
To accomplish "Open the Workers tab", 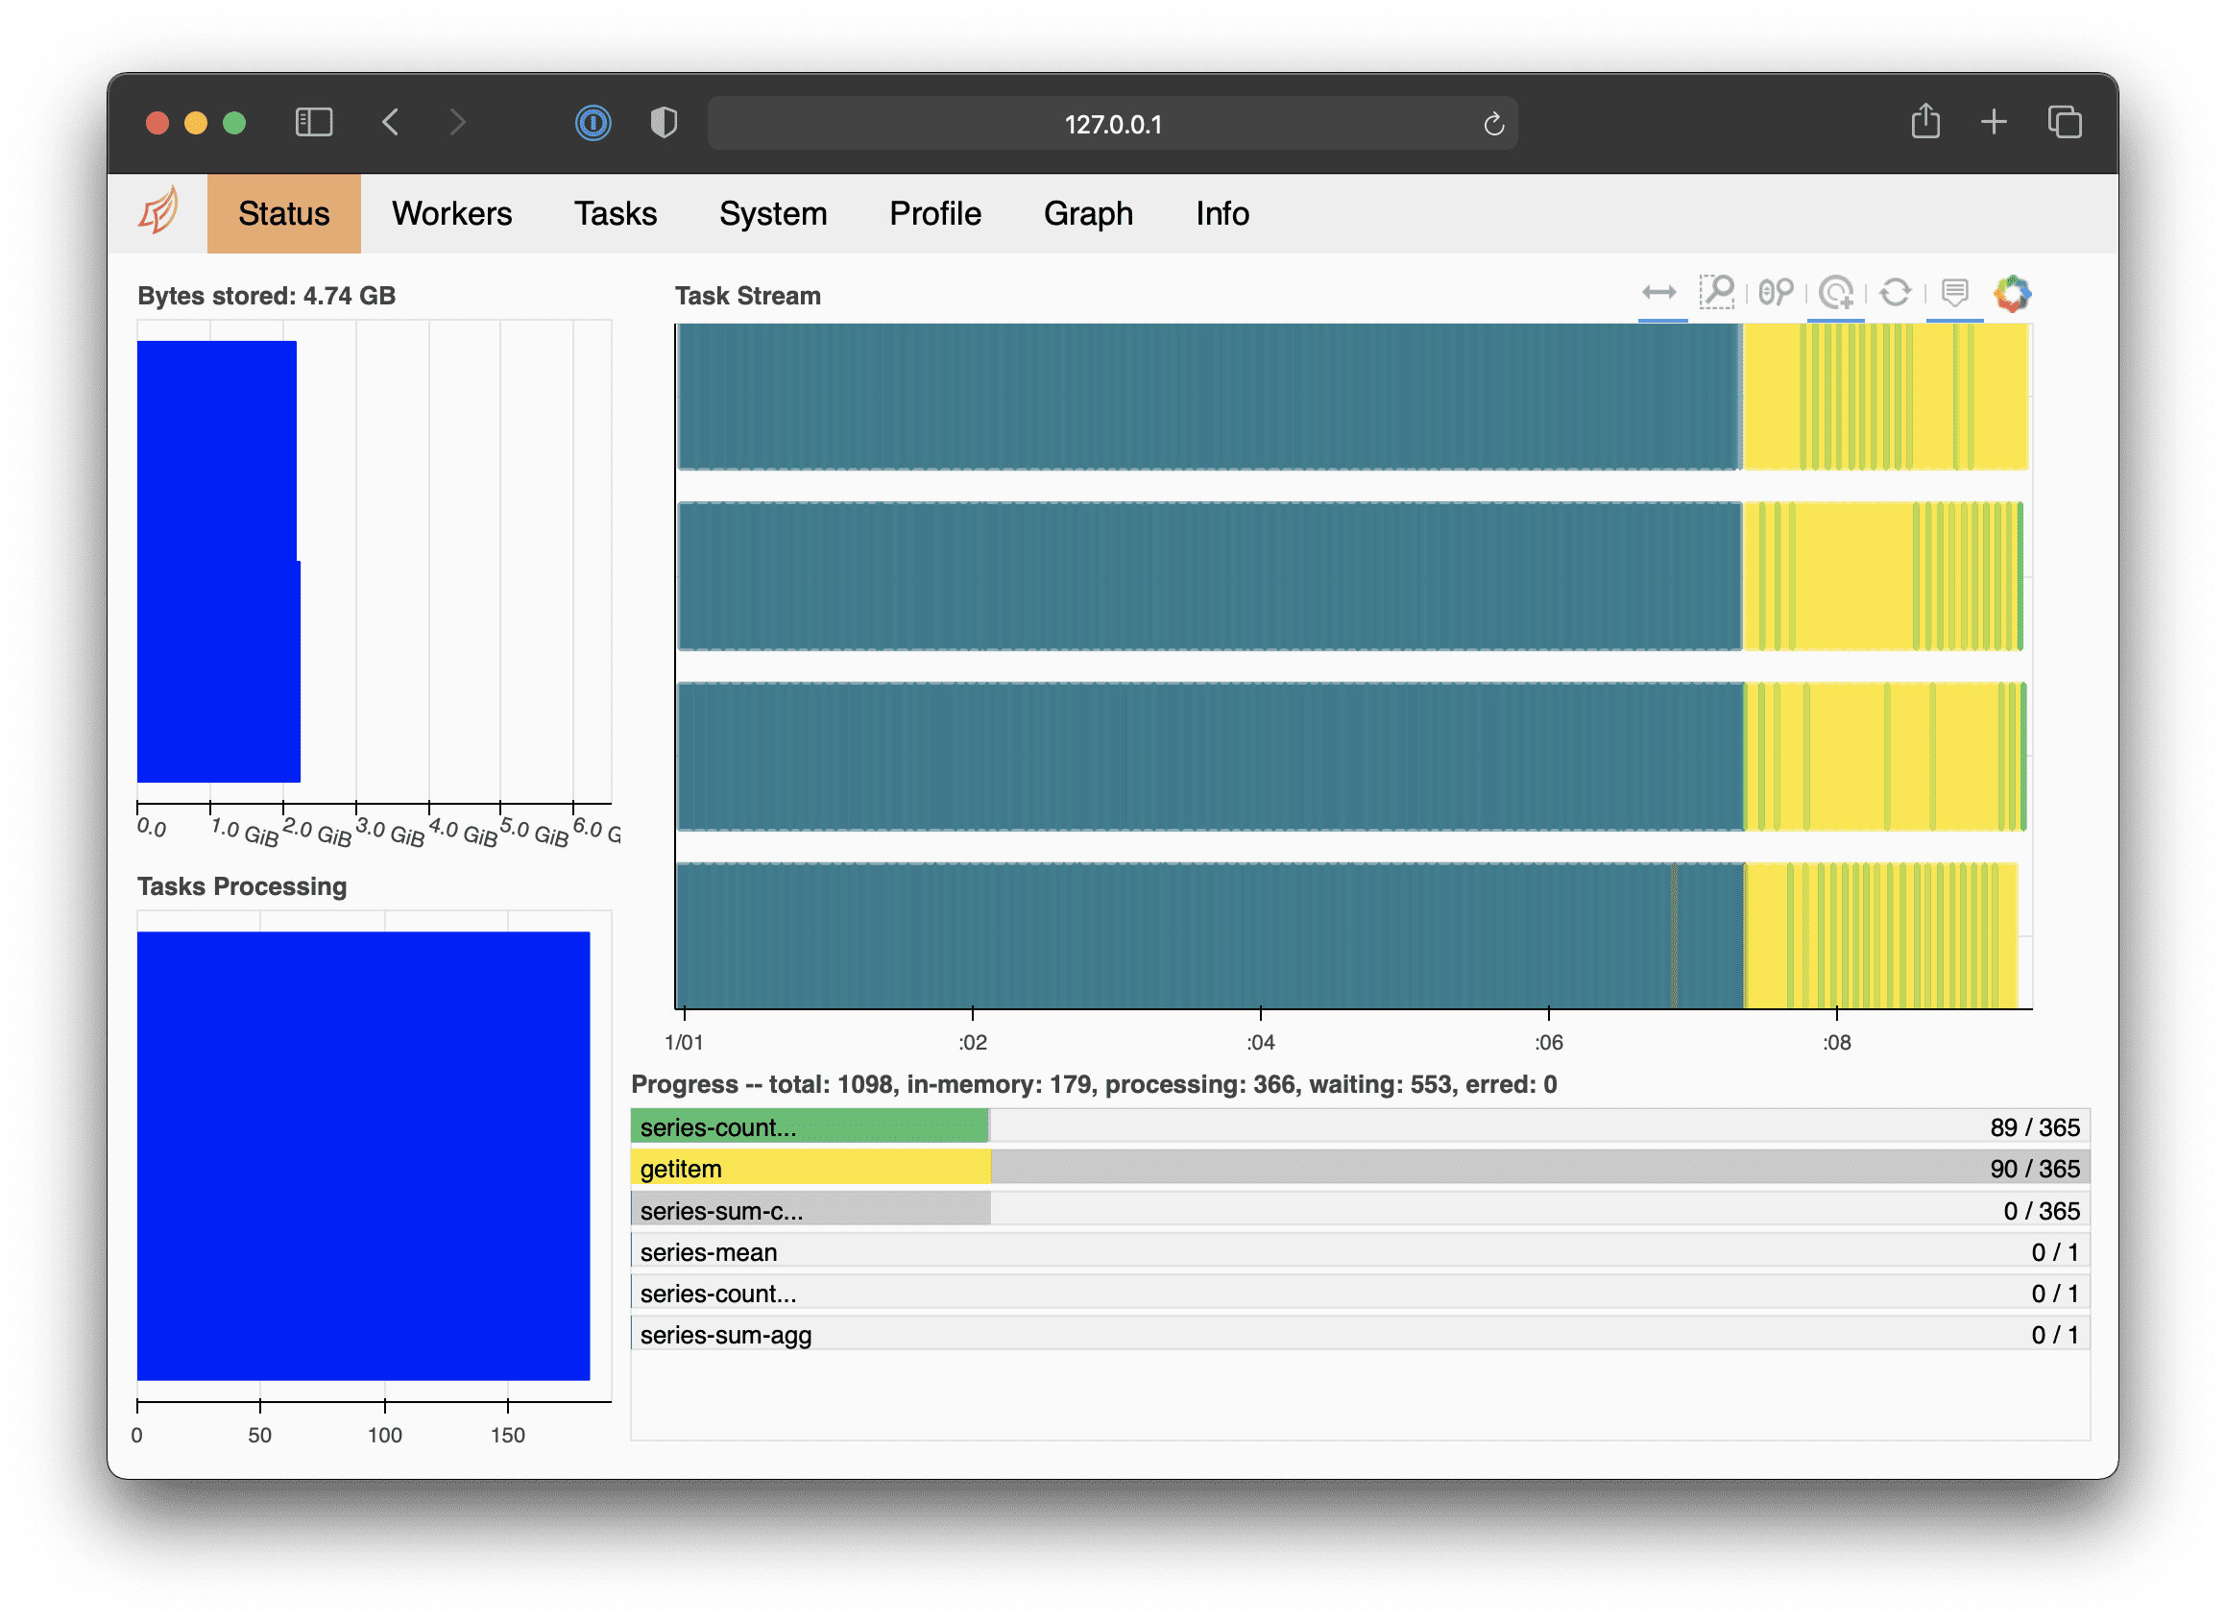I will click(x=452, y=214).
